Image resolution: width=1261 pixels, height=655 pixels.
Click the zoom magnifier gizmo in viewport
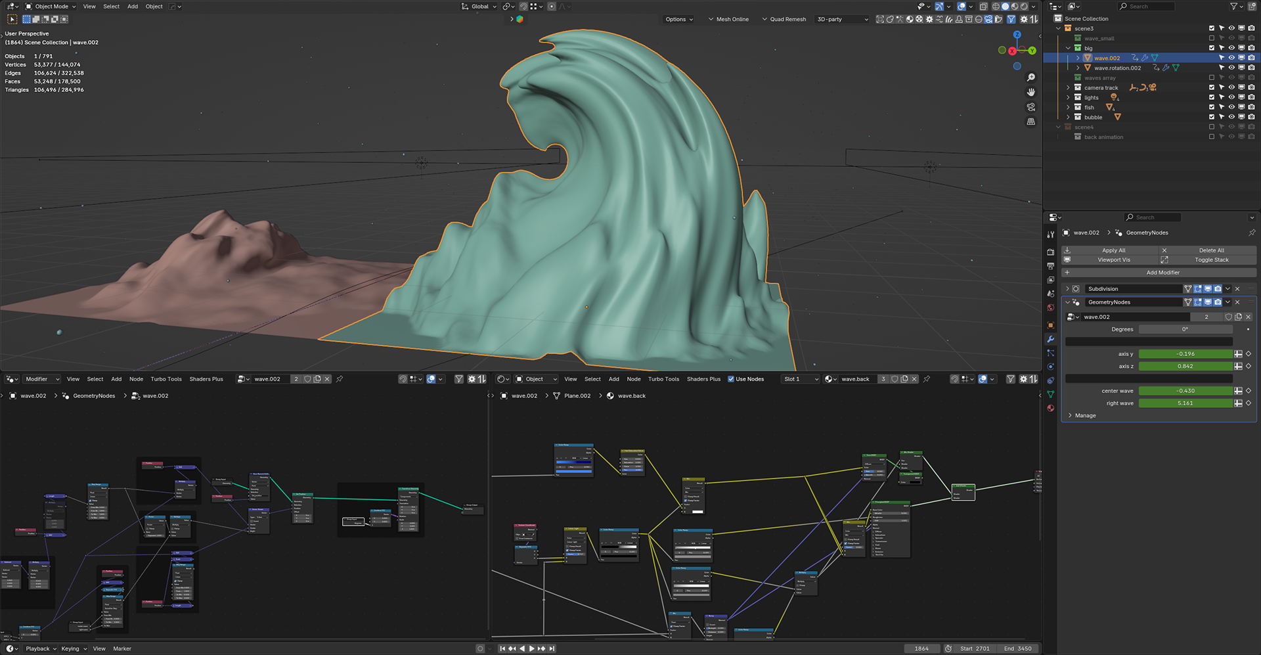click(1030, 78)
